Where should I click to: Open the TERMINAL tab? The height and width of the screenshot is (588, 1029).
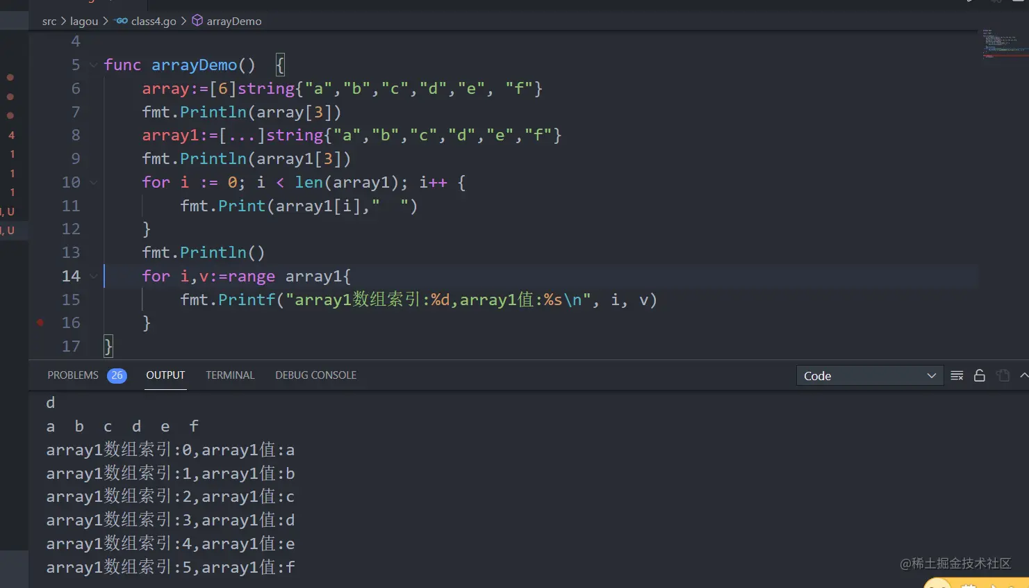(x=230, y=375)
